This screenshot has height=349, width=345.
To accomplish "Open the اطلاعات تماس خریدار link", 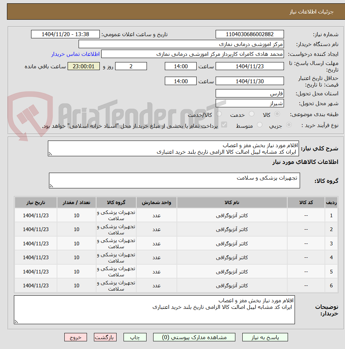I will coord(75,54).
